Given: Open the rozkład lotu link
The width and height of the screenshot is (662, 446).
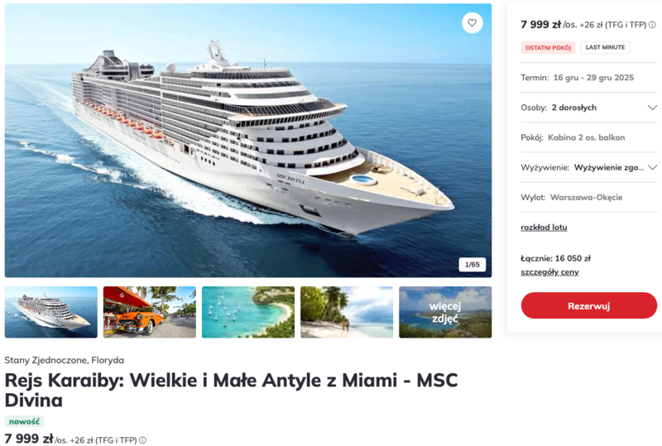Looking at the screenshot, I should [544, 228].
